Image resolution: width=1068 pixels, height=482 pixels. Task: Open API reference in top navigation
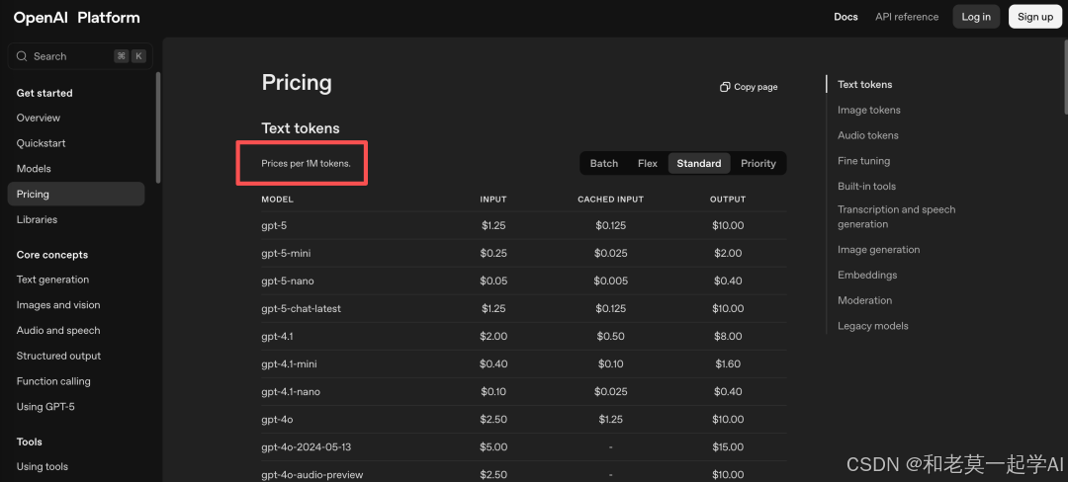[x=907, y=17]
